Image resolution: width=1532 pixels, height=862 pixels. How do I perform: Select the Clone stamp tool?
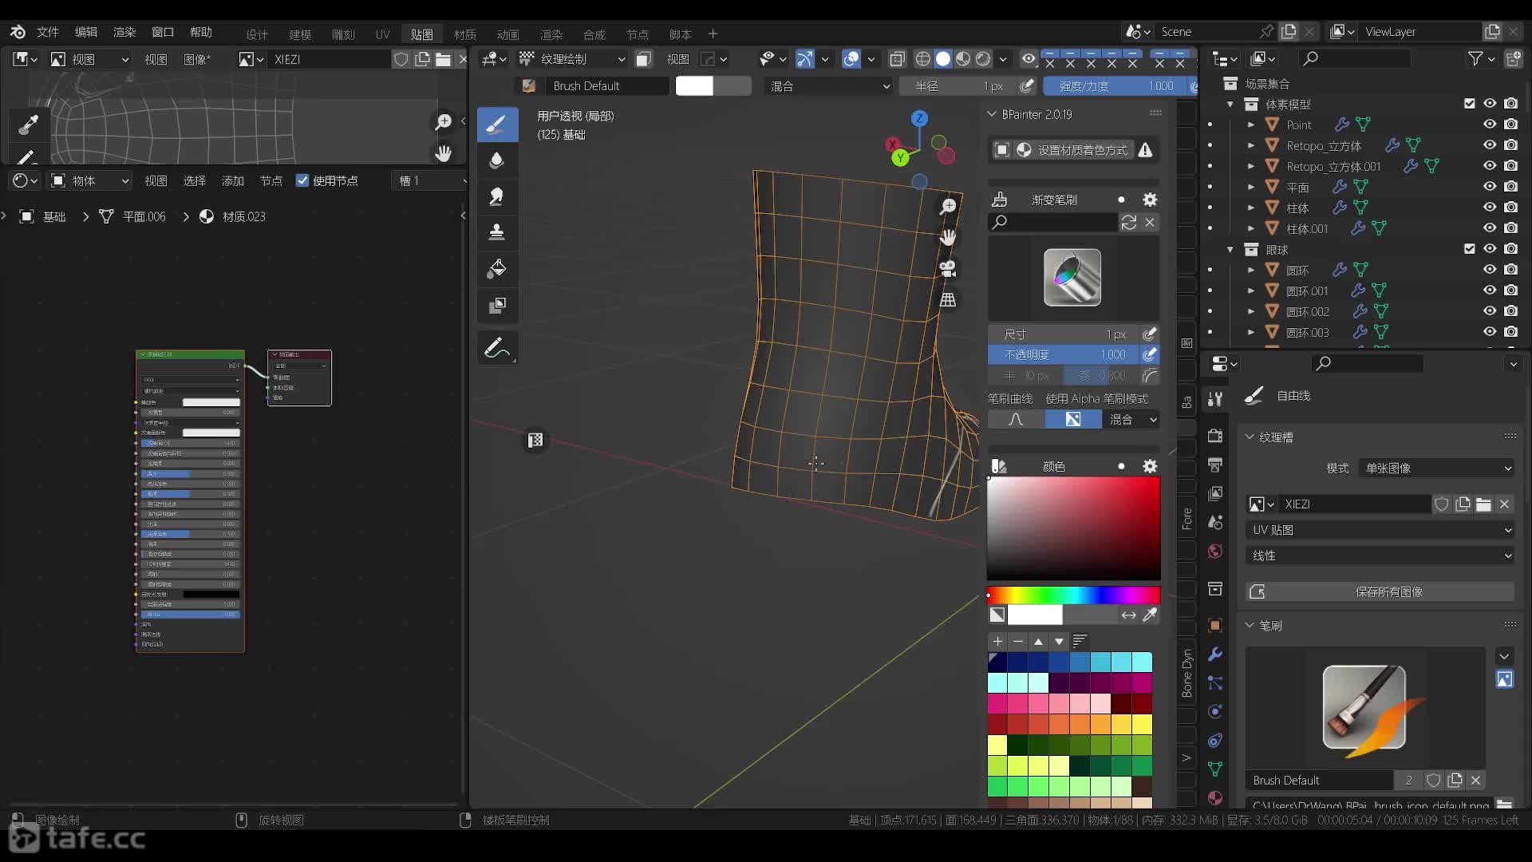pyautogui.click(x=497, y=232)
